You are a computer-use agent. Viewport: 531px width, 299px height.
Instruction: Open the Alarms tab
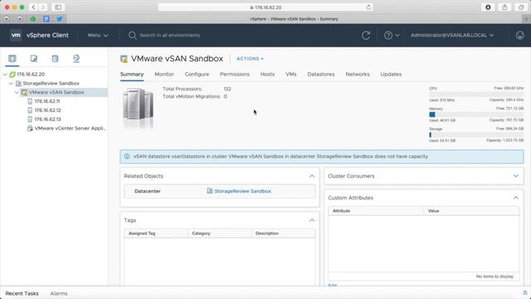59,293
